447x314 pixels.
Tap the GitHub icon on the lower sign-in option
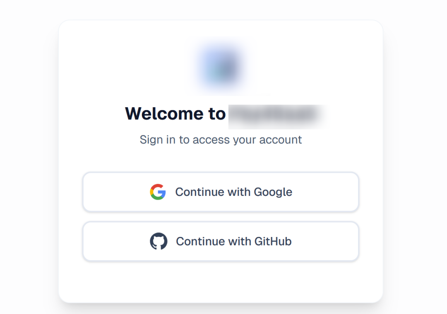point(159,241)
